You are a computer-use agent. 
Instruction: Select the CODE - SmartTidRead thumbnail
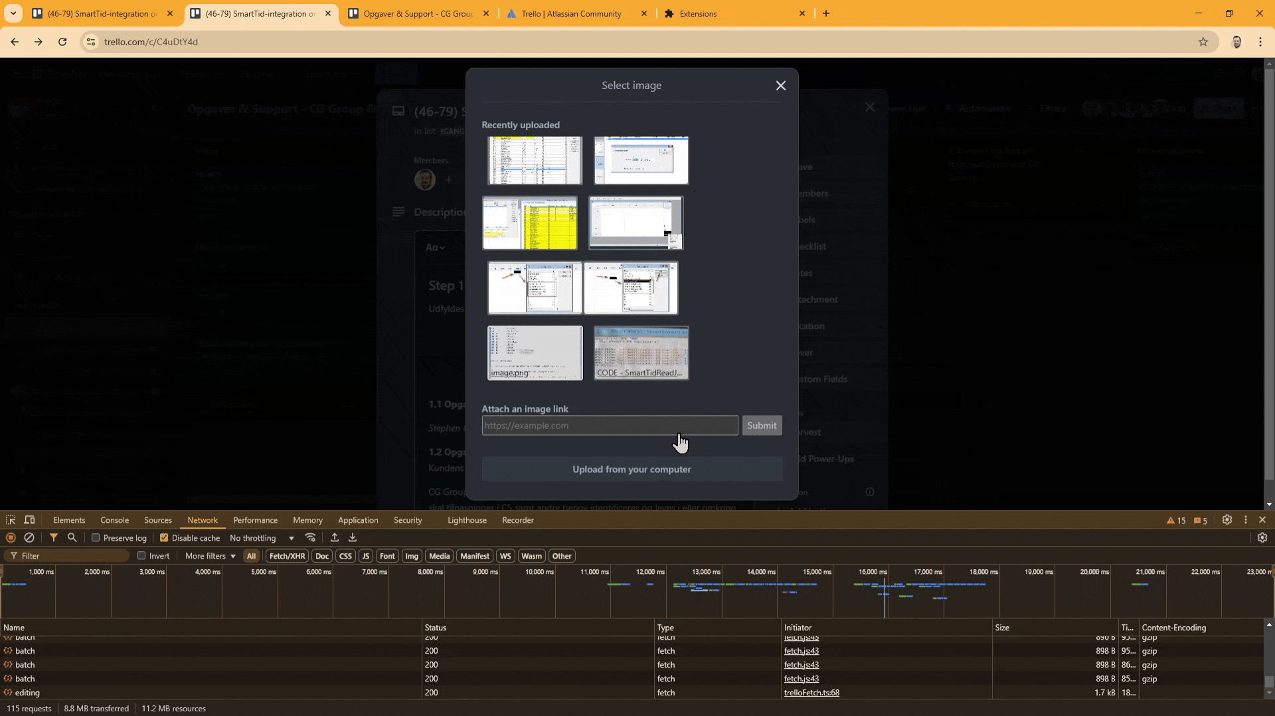[x=641, y=353]
